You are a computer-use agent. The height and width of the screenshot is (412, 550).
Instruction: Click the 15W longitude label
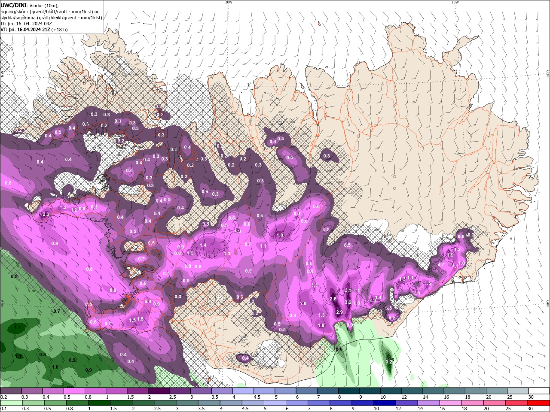tap(455, 2)
